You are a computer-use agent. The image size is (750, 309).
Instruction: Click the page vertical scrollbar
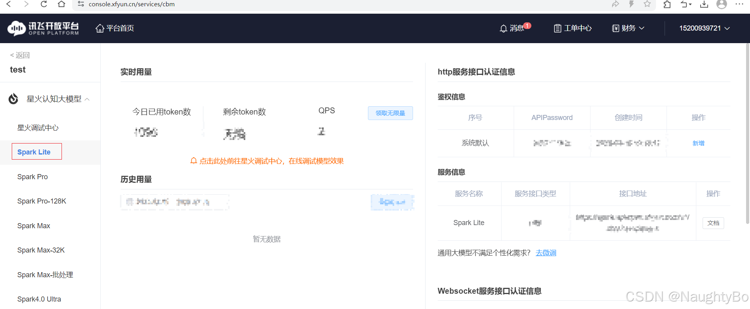click(748, 133)
